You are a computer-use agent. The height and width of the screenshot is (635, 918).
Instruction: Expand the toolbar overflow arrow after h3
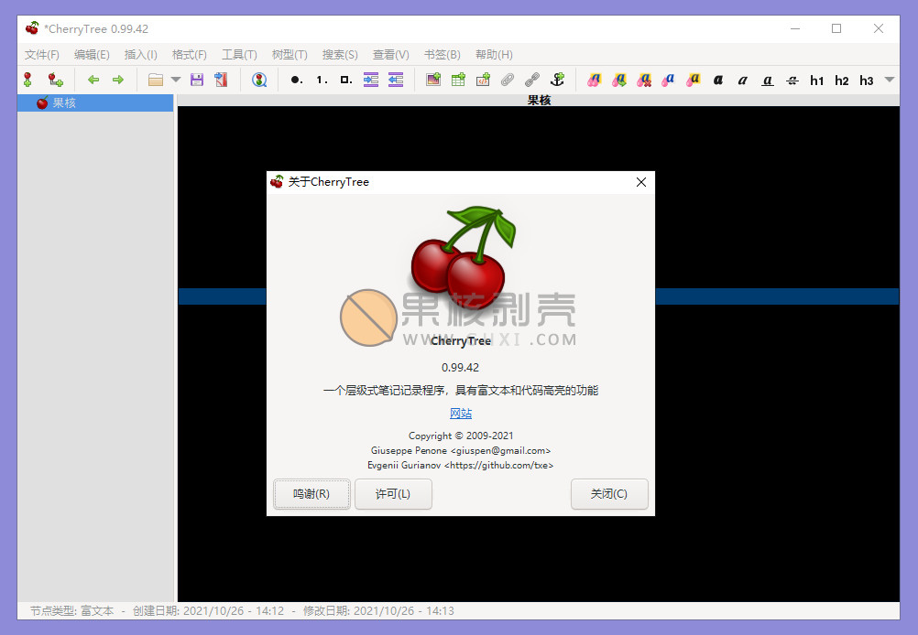(889, 80)
